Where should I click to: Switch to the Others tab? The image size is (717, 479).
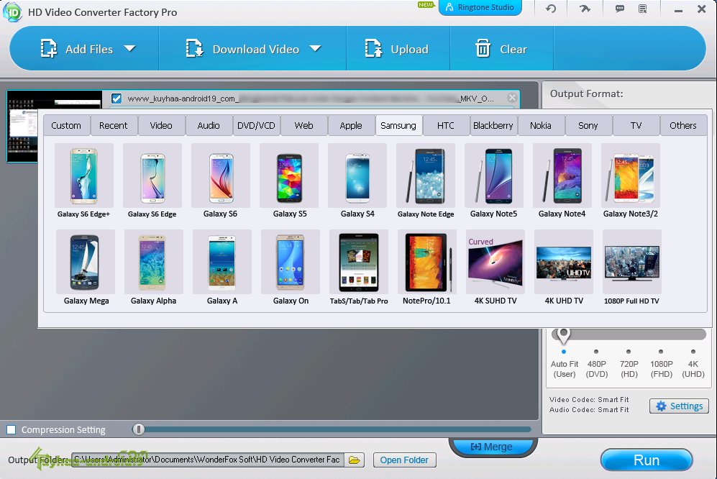683,125
